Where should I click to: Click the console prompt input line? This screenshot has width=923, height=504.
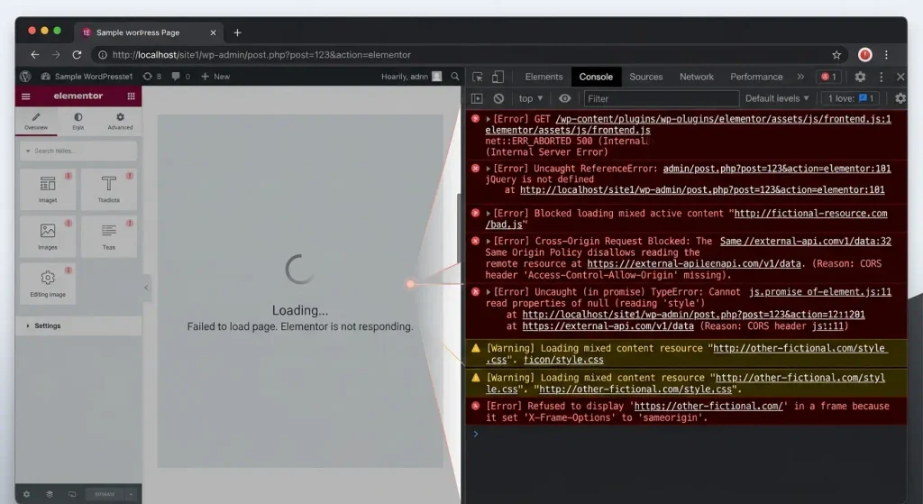[x=686, y=434]
